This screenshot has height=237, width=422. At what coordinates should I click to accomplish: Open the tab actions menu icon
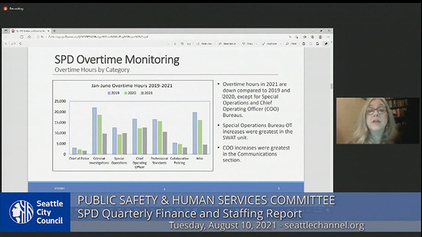click(x=6, y=31)
